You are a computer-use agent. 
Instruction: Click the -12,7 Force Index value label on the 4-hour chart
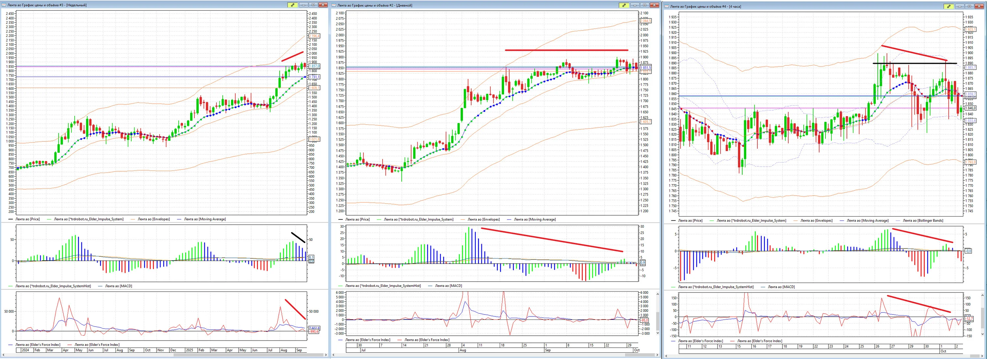[x=969, y=319]
